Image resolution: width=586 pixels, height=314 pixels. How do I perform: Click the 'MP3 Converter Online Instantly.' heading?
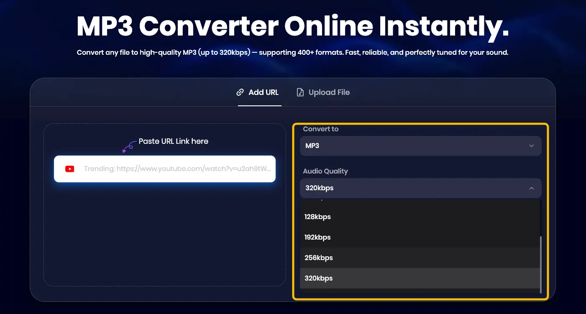(293, 26)
